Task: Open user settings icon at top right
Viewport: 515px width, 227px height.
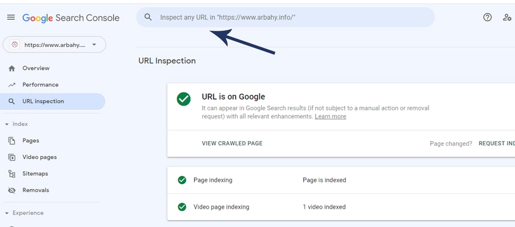Action: pyautogui.click(x=507, y=17)
